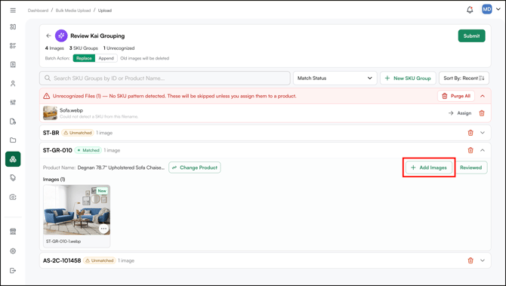Image resolution: width=506 pixels, height=286 pixels.
Task: Click the magnifier icon in the search box
Action: [48, 78]
